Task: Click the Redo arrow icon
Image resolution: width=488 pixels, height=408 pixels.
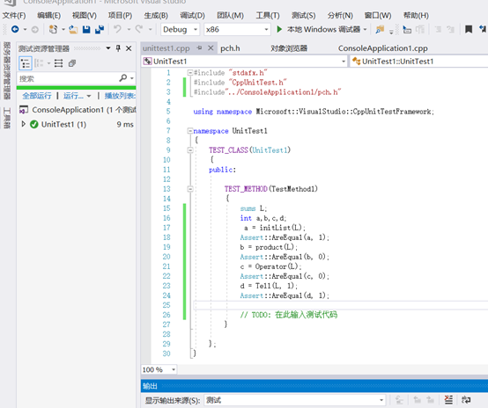Action: [139, 29]
